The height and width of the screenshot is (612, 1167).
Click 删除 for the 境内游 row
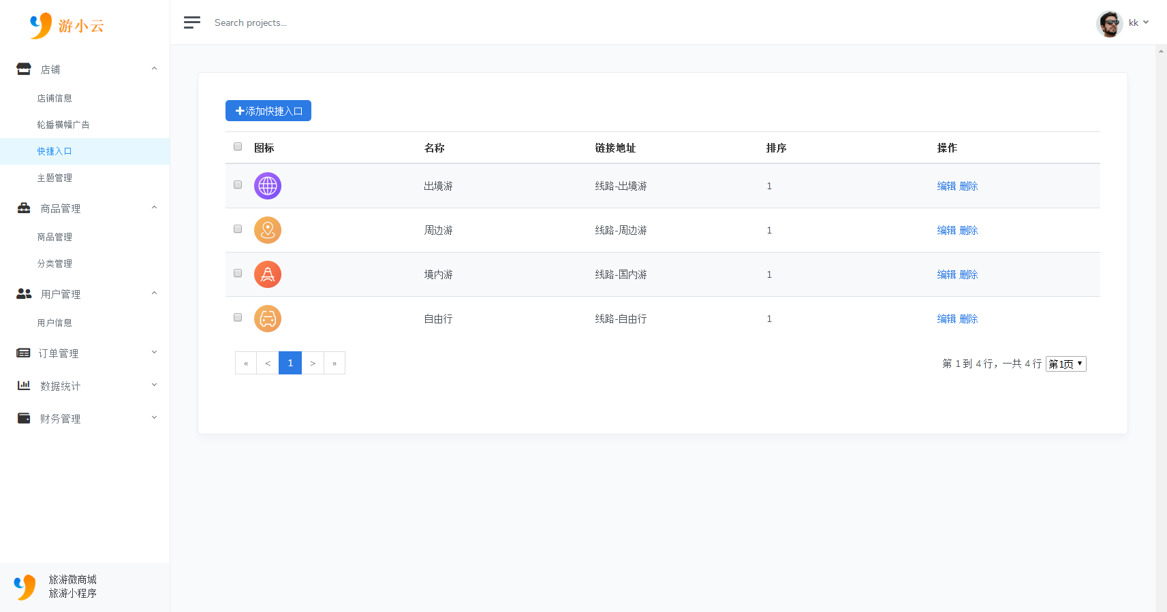click(x=969, y=274)
